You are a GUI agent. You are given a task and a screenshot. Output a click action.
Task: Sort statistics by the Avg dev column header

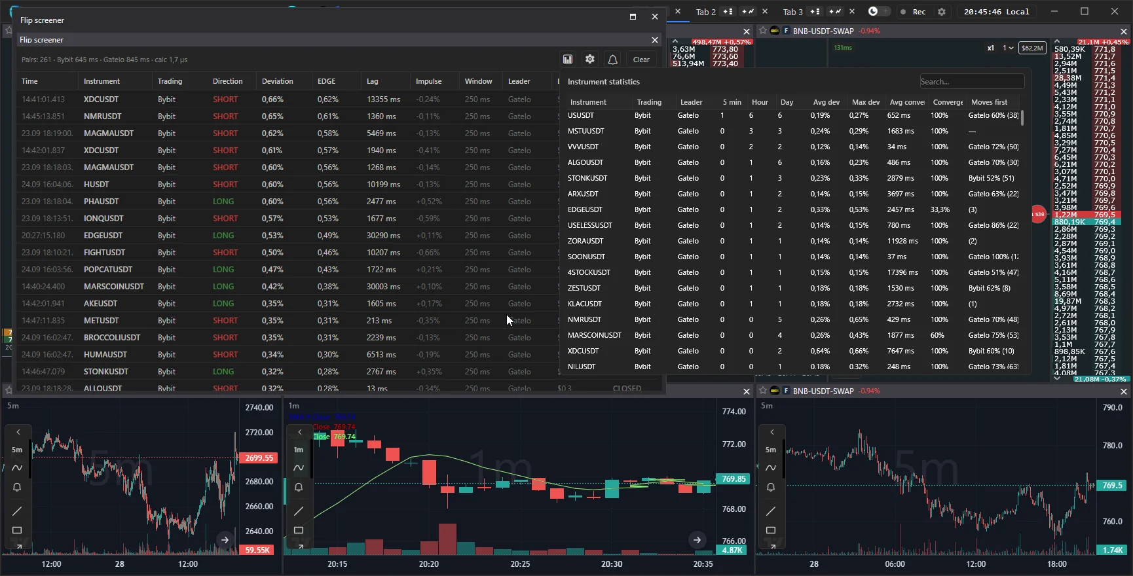[x=827, y=102]
